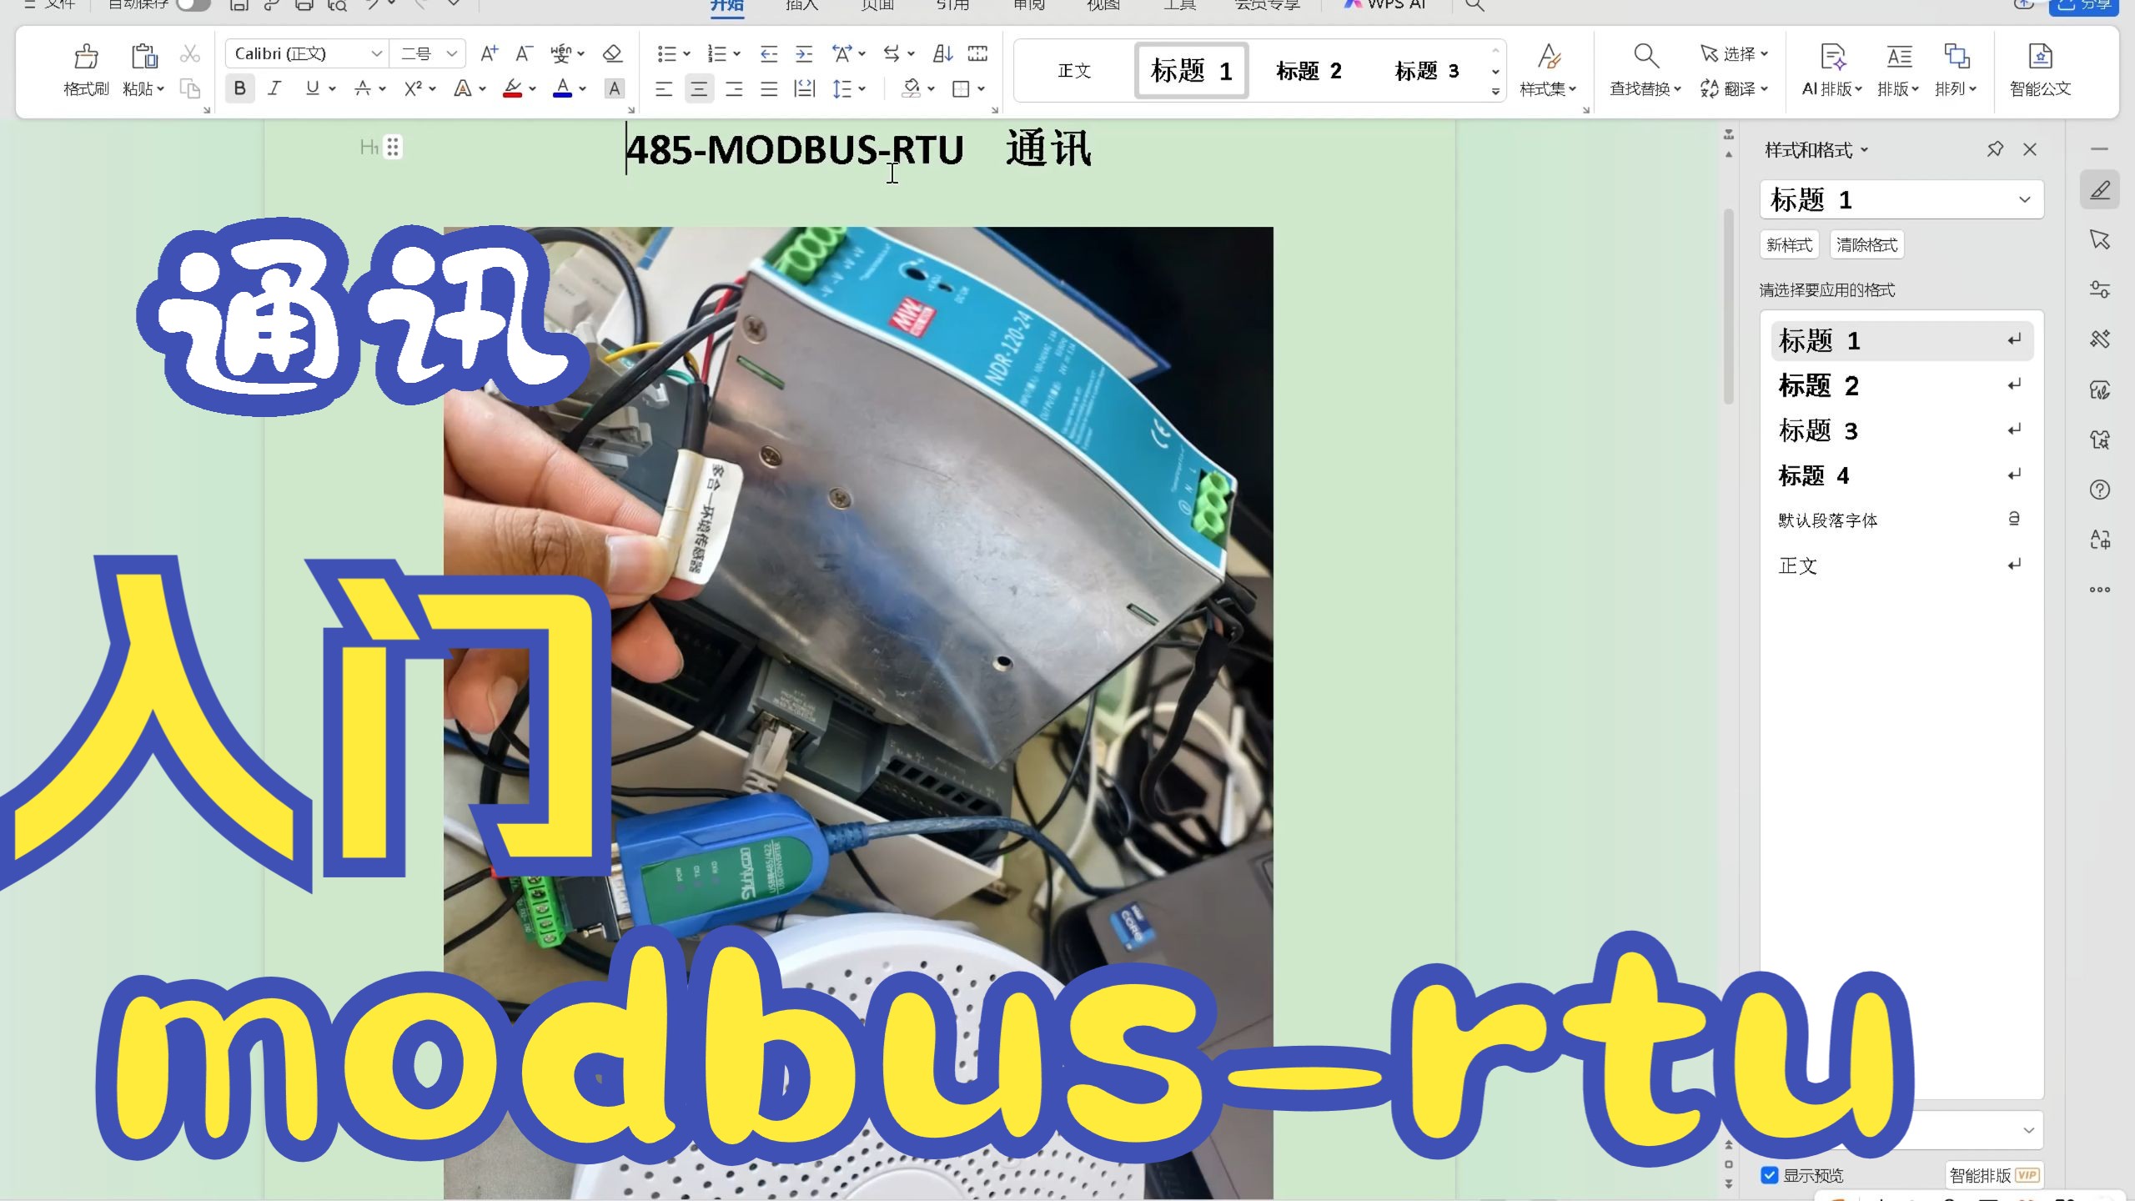
Task: Open 选择 select dropdown
Action: click(x=1735, y=54)
